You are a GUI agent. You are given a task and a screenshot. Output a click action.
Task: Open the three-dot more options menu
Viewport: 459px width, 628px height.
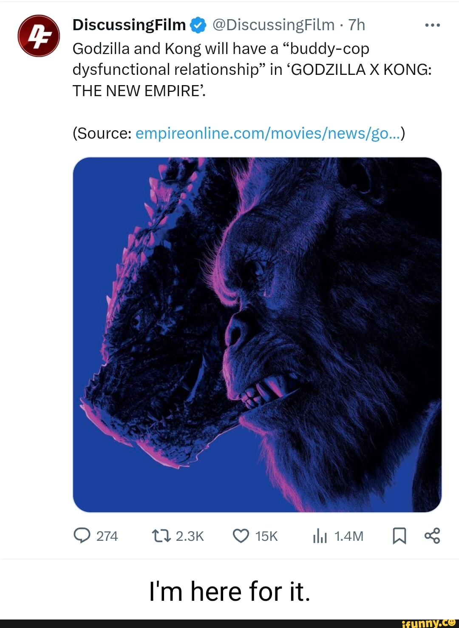[x=432, y=26]
